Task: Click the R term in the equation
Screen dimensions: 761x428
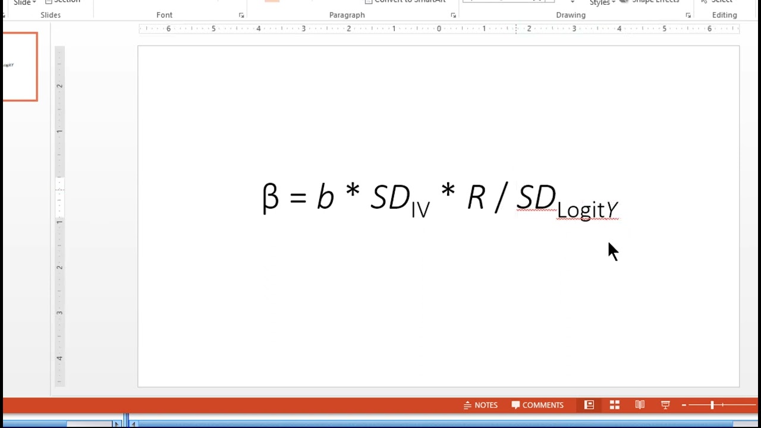Action: click(476, 197)
